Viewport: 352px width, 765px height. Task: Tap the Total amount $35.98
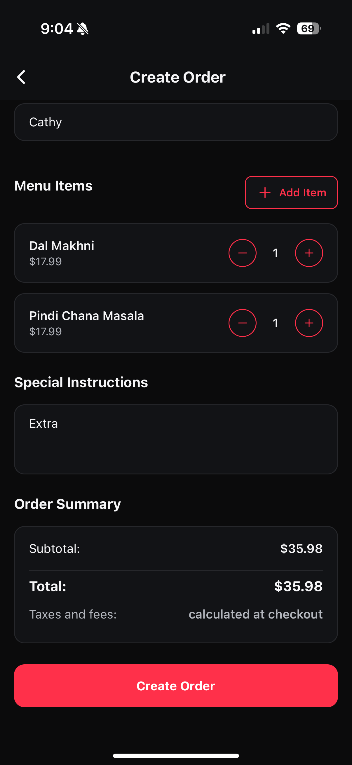tap(298, 586)
